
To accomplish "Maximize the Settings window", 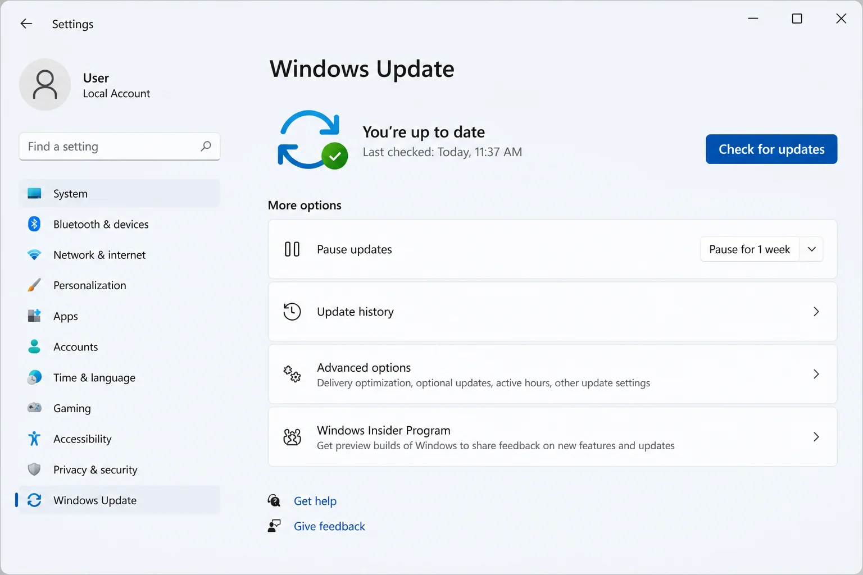I will 797,19.
